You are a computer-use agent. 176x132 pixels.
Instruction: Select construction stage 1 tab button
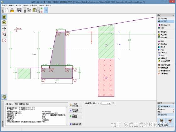point(46,10)
